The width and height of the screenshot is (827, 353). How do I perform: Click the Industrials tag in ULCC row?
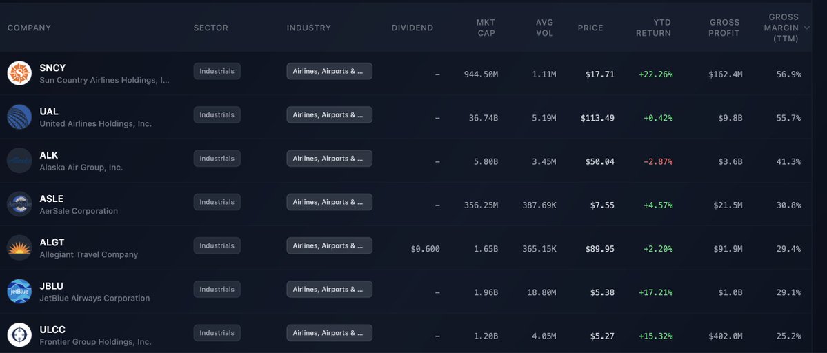coord(217,333)
